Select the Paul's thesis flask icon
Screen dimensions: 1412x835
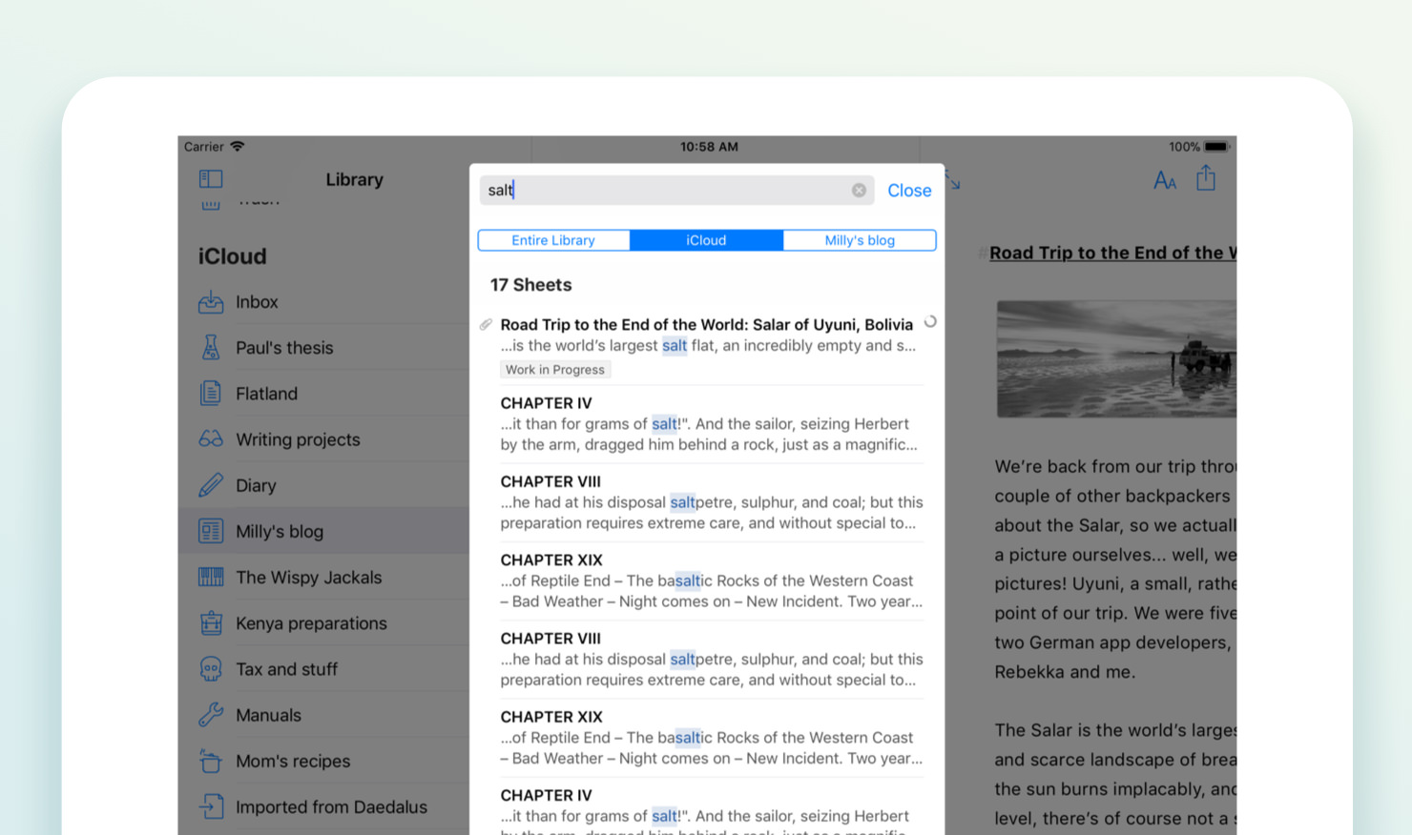click(x=211, y=348)
